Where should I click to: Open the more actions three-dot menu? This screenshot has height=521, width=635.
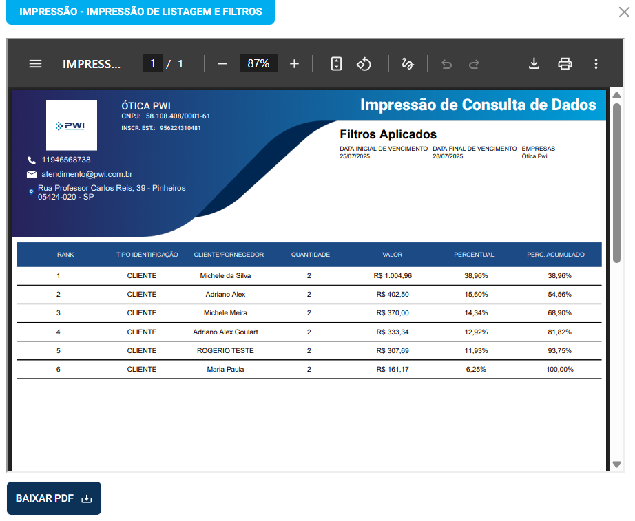[x=596, y=64]
